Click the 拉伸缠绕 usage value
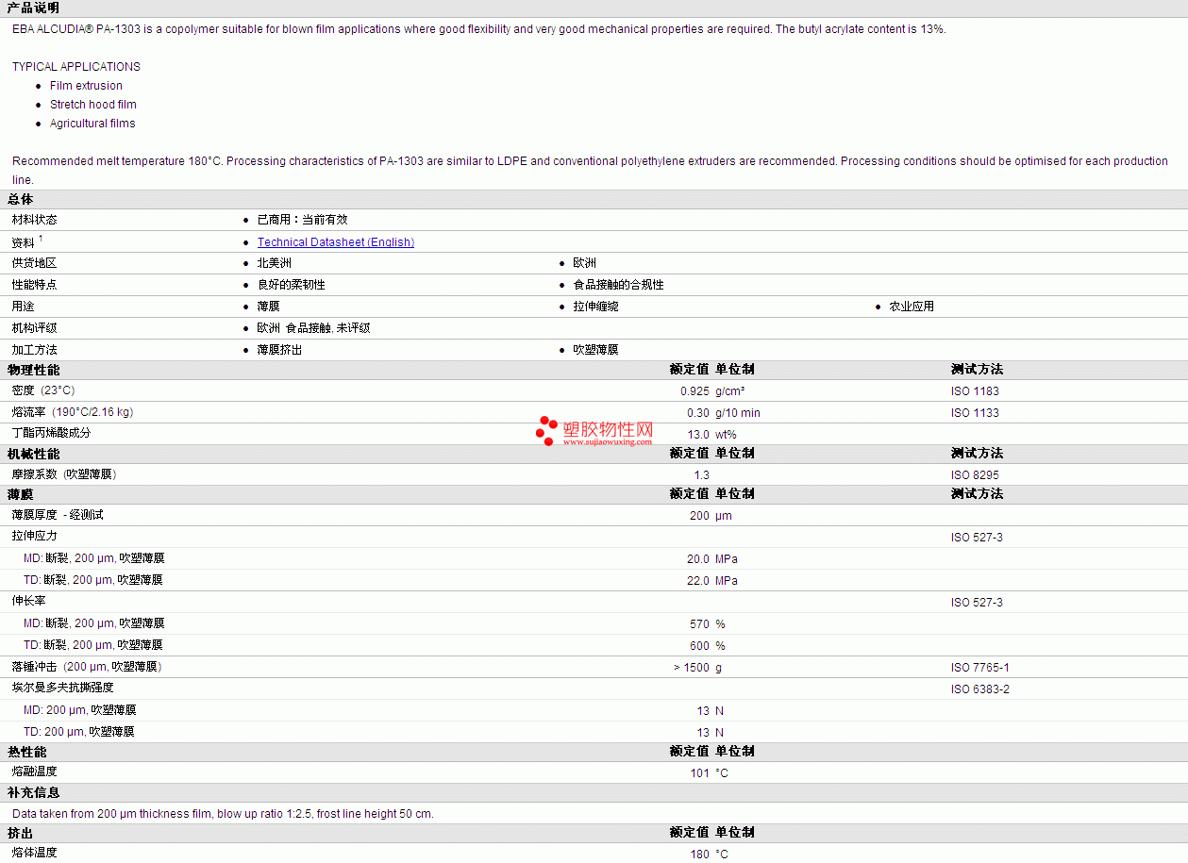The width and height of the screenshot is (1188, 863). pos(596,307)
